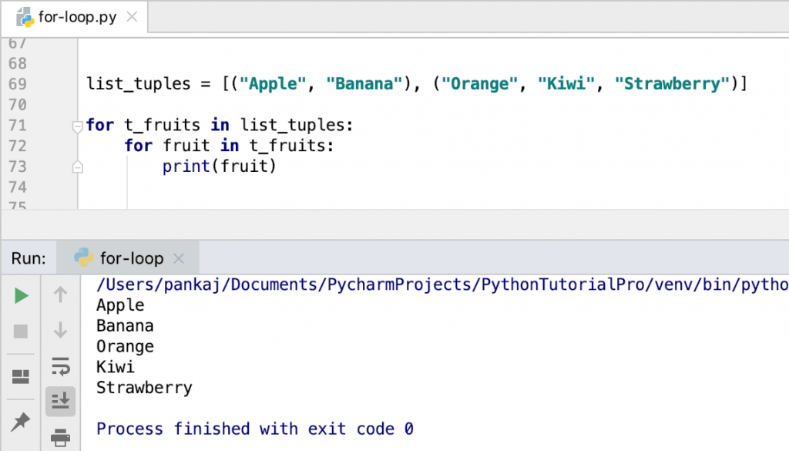Click the Up navigation arrow in console toolbar
The width and height of the screenshot is (789, 451).
click(x=61, y=294)
